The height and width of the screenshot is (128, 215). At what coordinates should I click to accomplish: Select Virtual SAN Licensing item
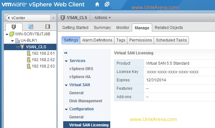pyautogui.click(x=87, y=125)
